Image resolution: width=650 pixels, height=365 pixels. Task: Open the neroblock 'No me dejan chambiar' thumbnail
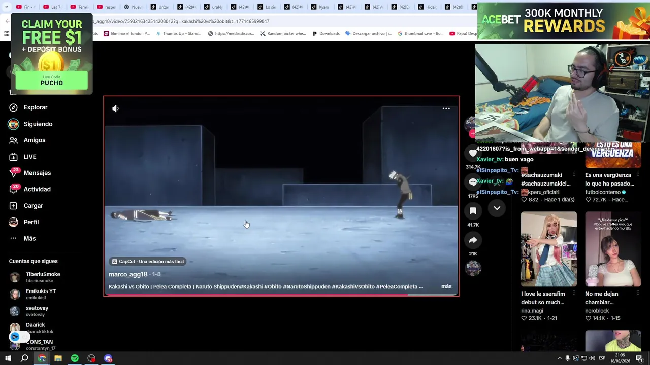[613, 249]
